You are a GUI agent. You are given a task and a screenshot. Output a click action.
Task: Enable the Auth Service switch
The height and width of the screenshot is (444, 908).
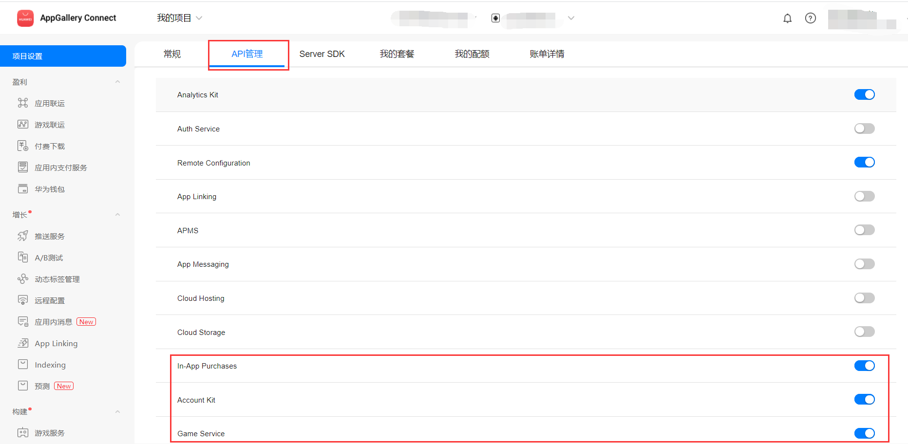click(x=864, y=129)
